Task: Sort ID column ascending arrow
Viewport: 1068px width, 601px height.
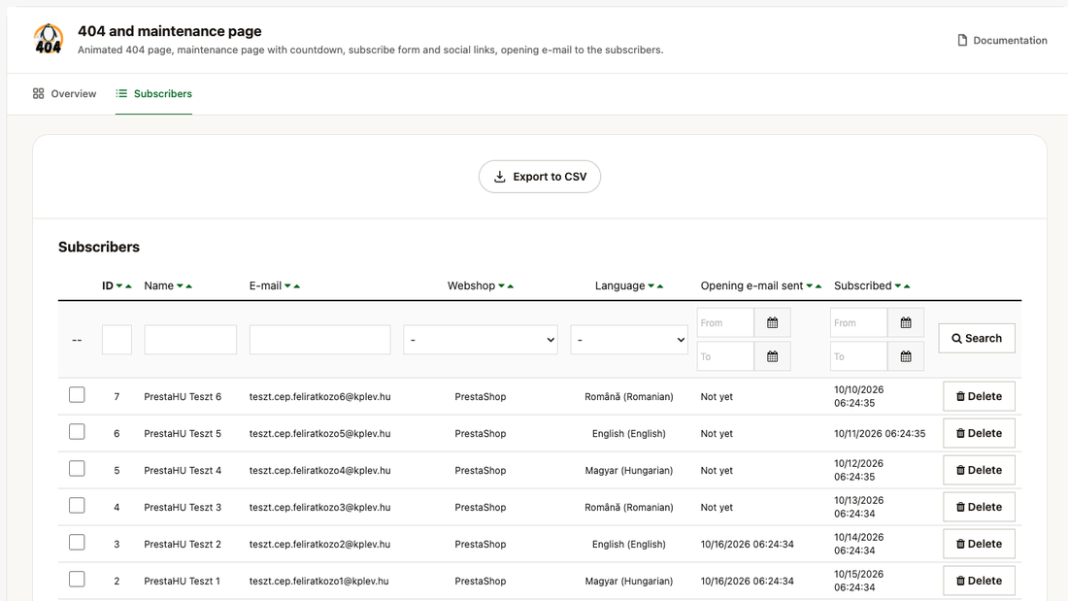Action: (x=128, y=286)
